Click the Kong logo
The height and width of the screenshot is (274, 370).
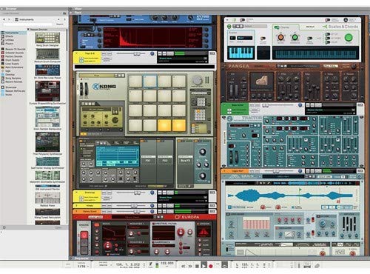coord(104,87)
